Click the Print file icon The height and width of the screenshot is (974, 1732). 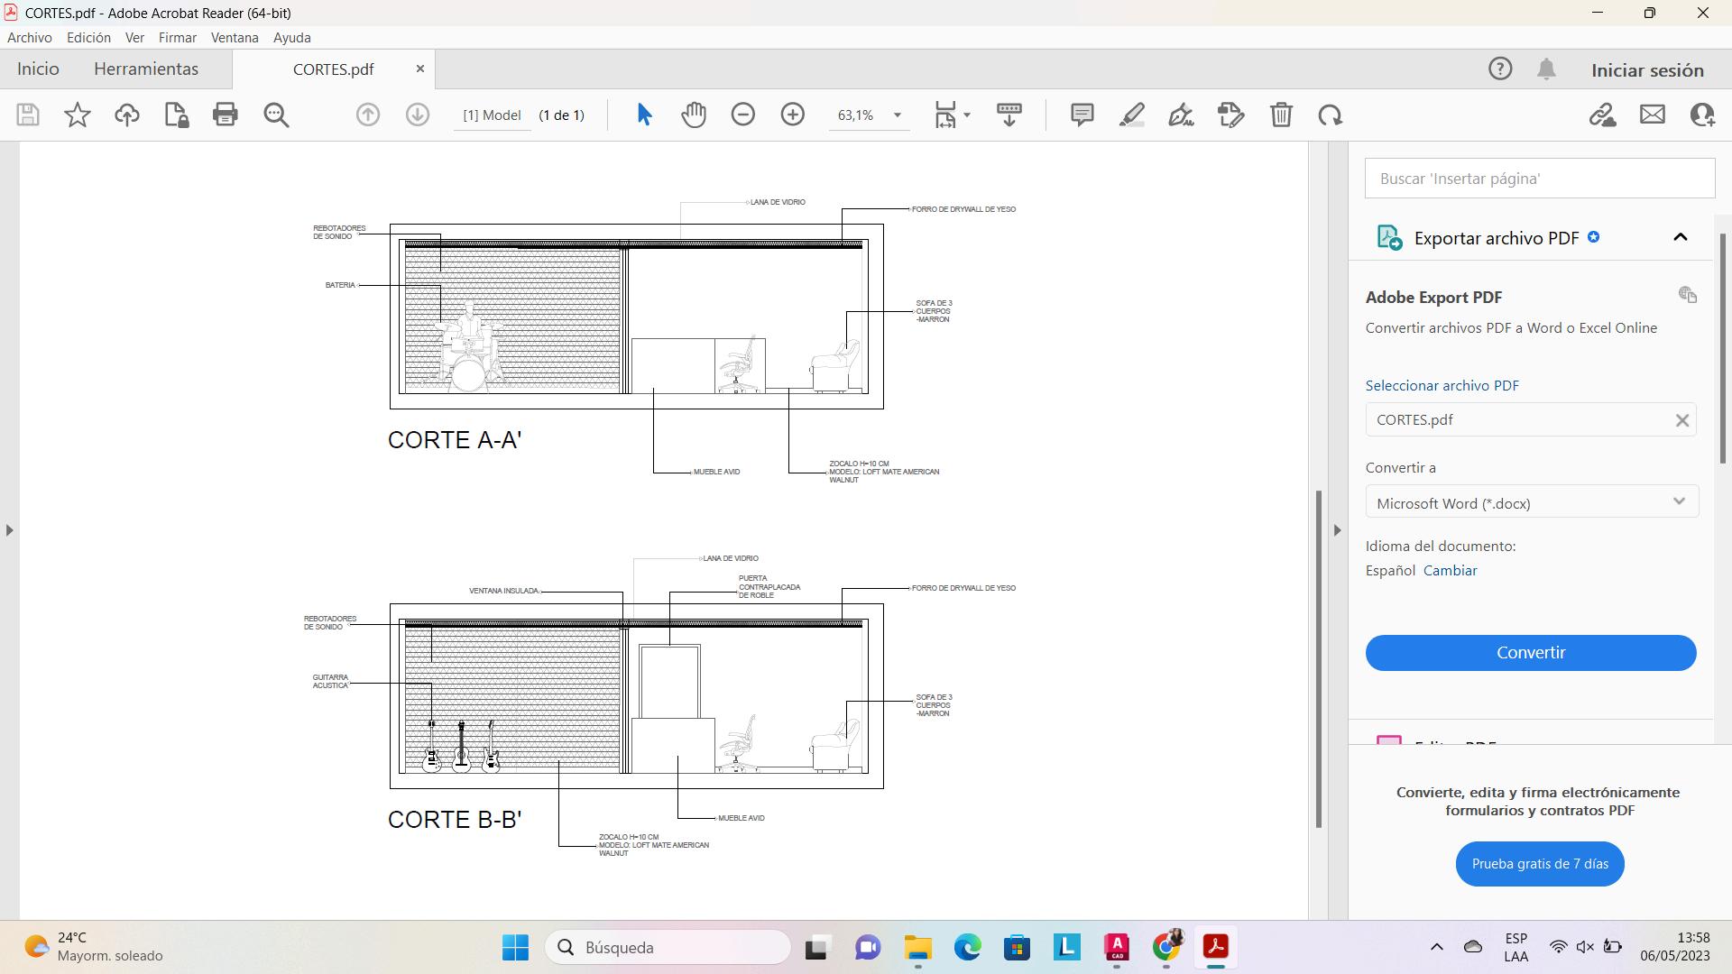tap(225, 115)
